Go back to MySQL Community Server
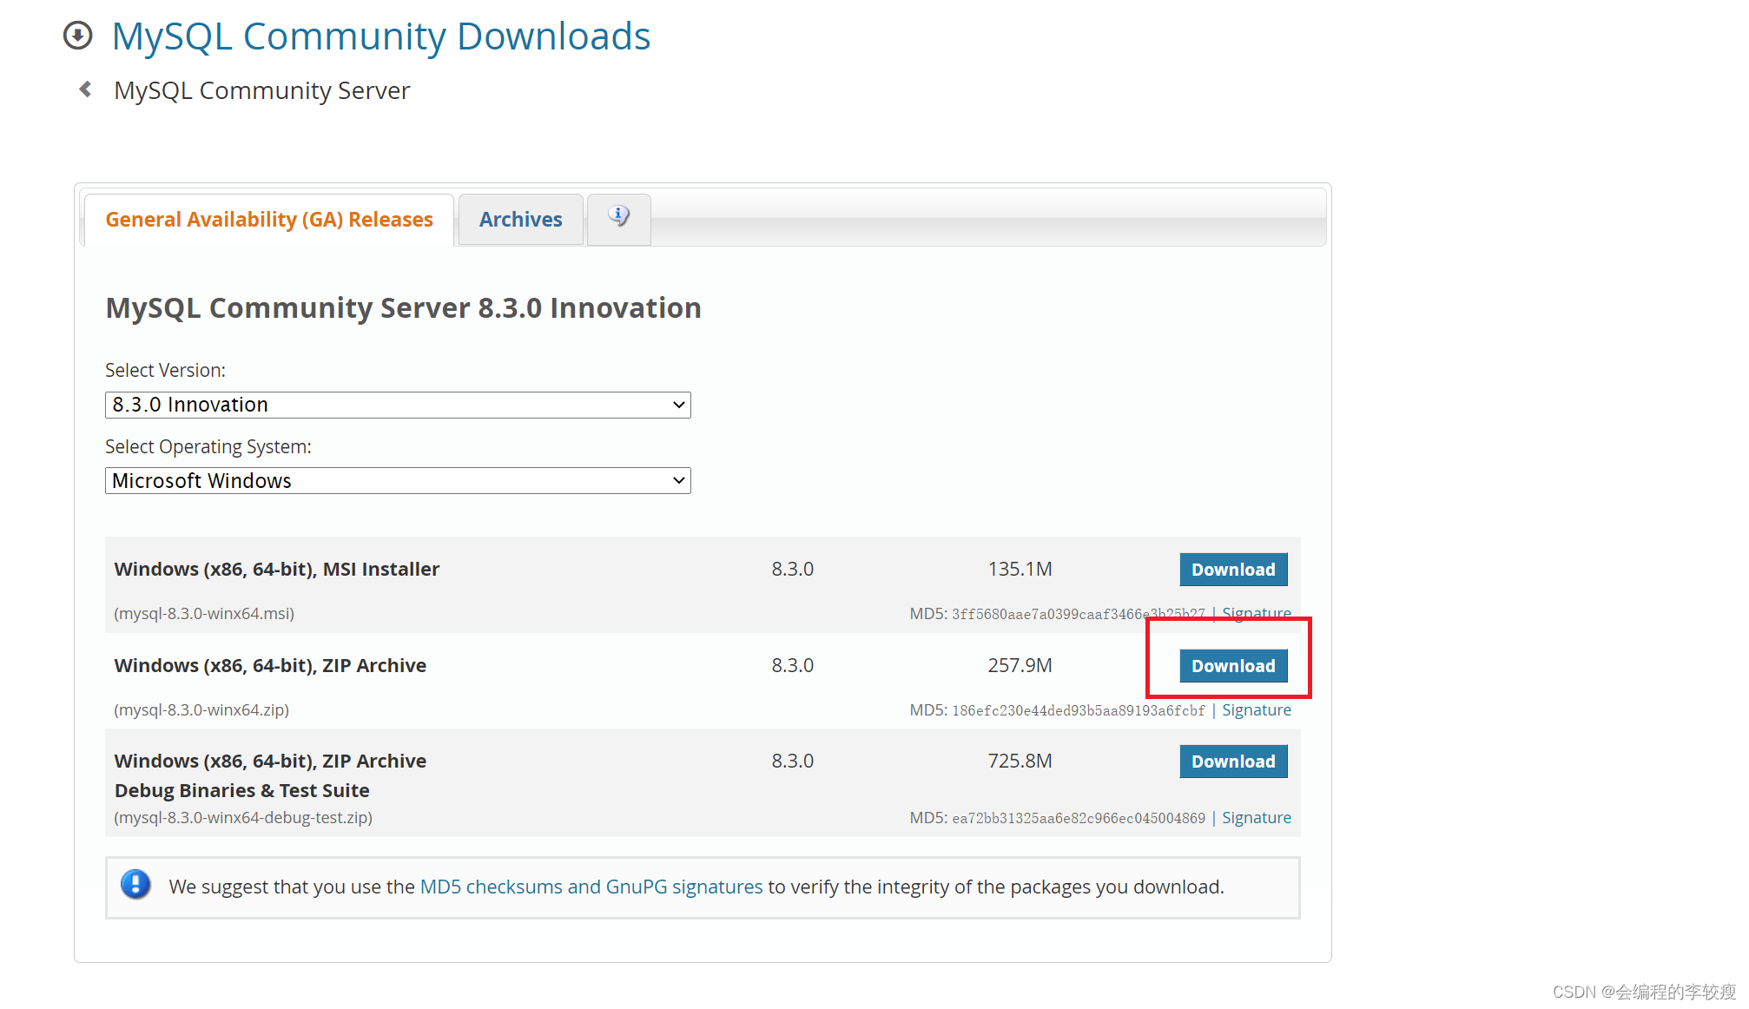The image size is (1749, 1009). coord(261,90)
